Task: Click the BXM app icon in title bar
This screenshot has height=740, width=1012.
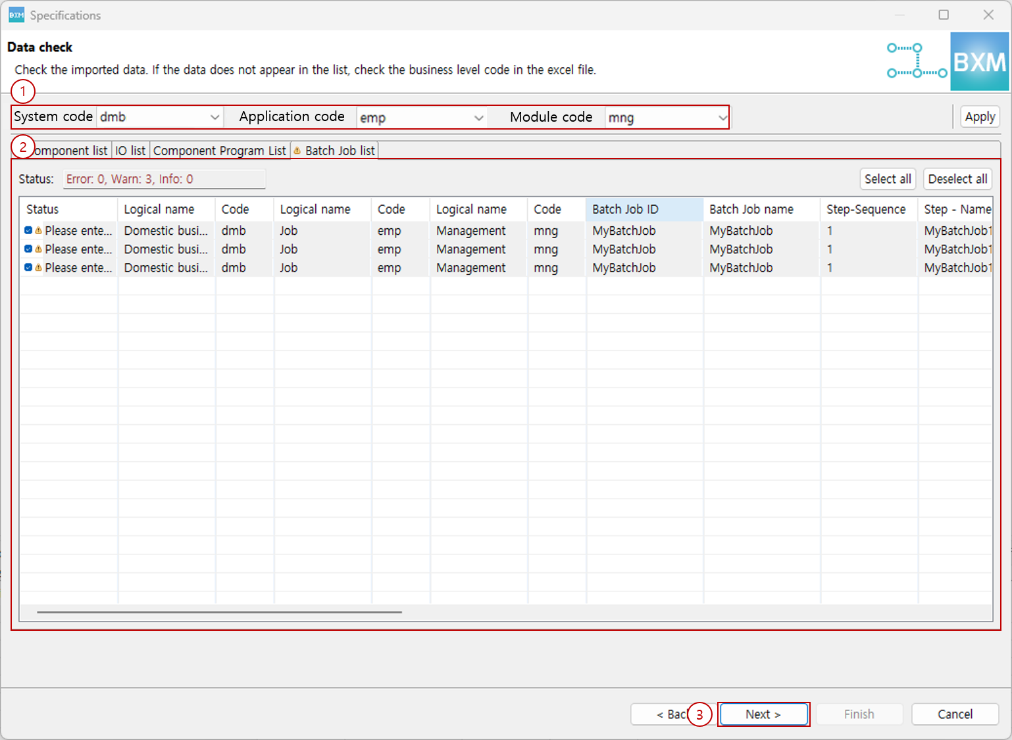Action: coord(16,15)
